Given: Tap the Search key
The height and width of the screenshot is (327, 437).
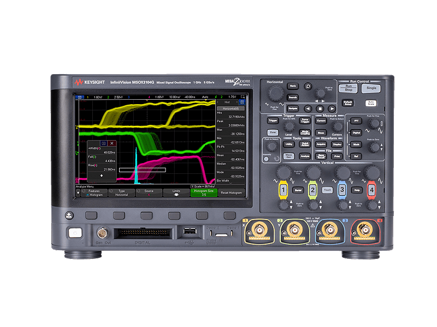Looking at the screenshot, I should pyautogui.click(x=293, y=98).
